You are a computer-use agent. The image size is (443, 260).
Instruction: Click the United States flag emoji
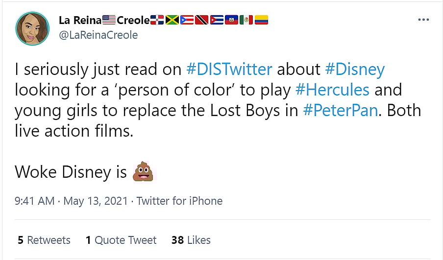(109, 20)
